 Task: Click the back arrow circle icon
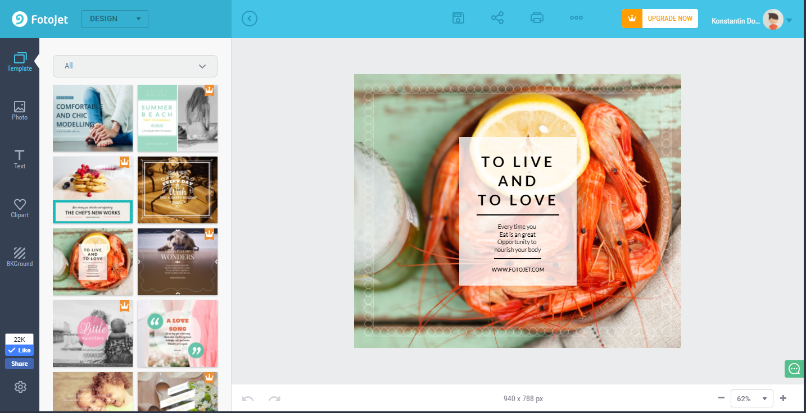(x=250, y=19)
